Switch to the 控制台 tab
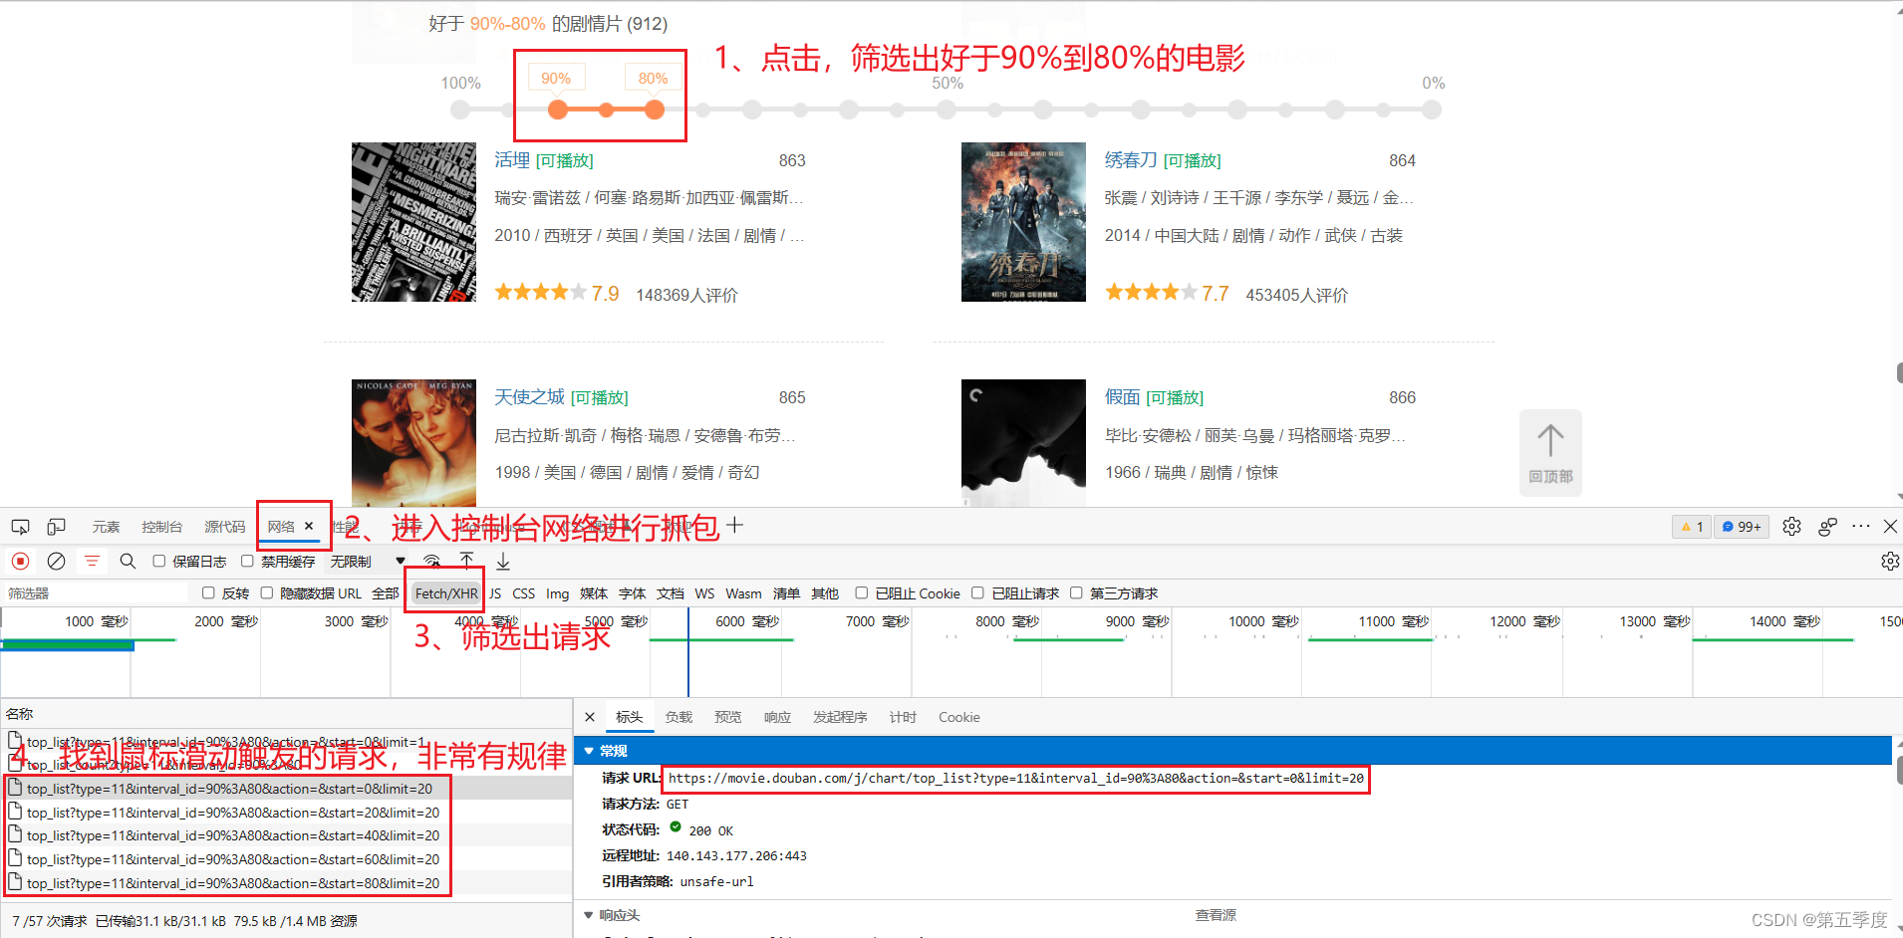The height and width of the screenshot is (938, 1903). pos(161,526)
